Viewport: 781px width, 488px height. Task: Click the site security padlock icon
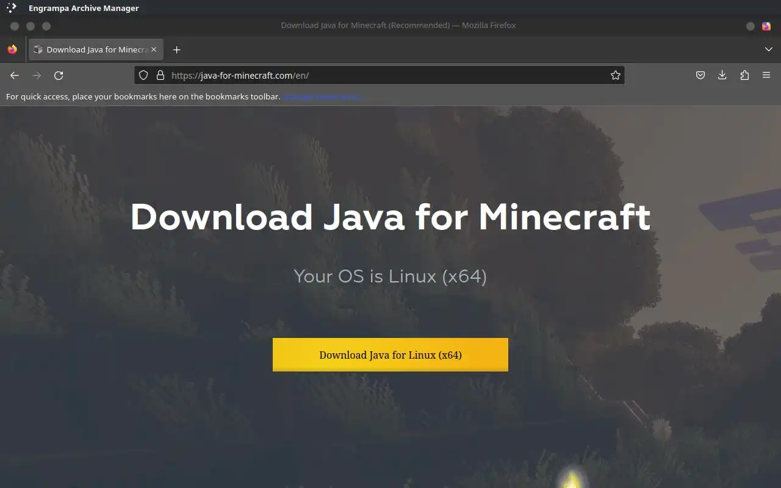(160, 75)
